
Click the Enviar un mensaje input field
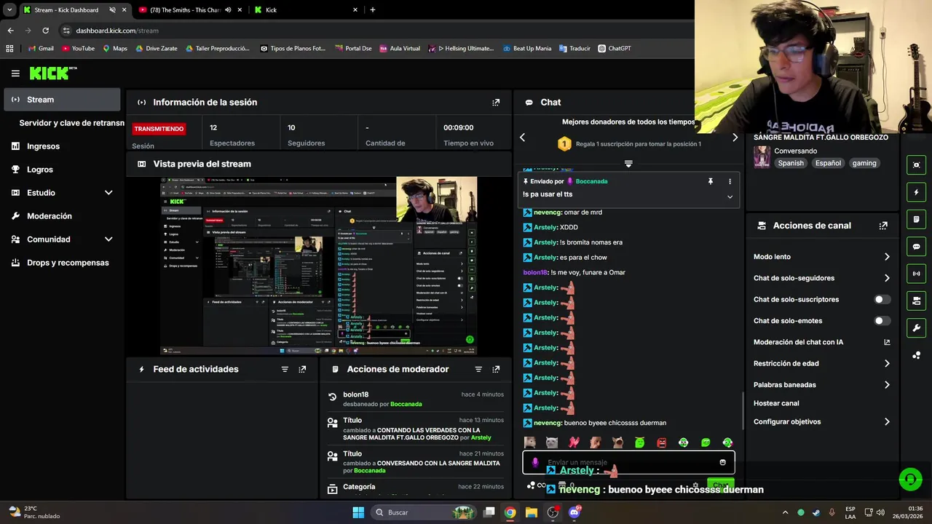(629, 462)
